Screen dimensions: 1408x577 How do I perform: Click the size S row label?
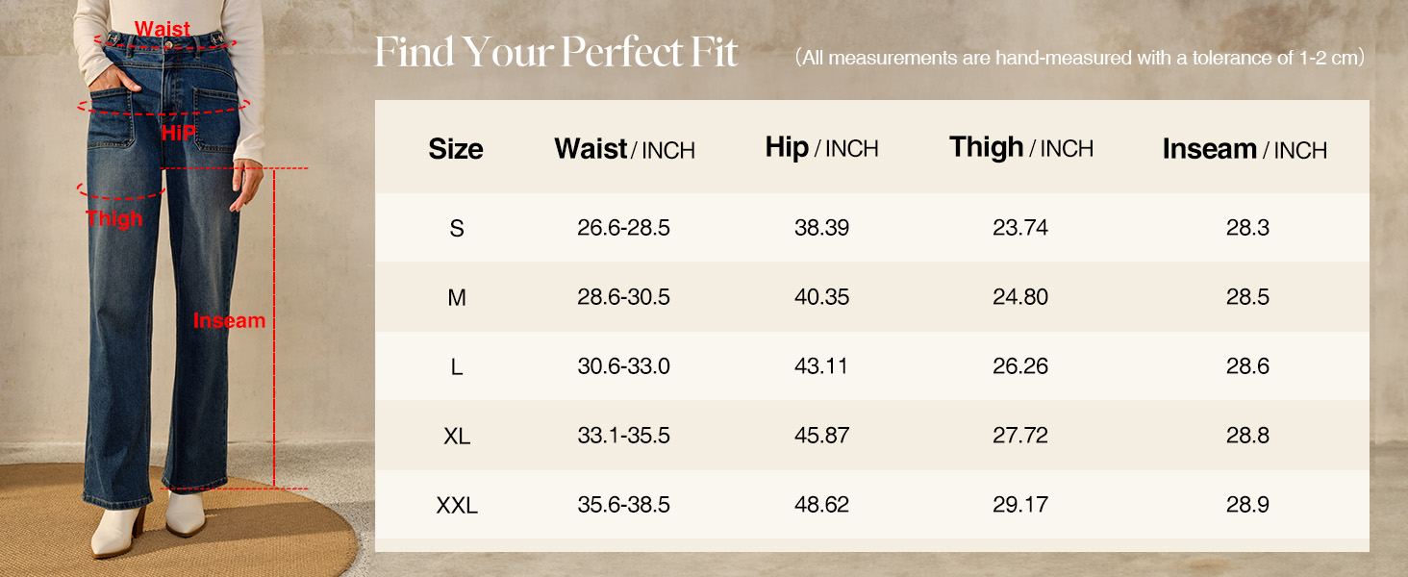[457, 229]
